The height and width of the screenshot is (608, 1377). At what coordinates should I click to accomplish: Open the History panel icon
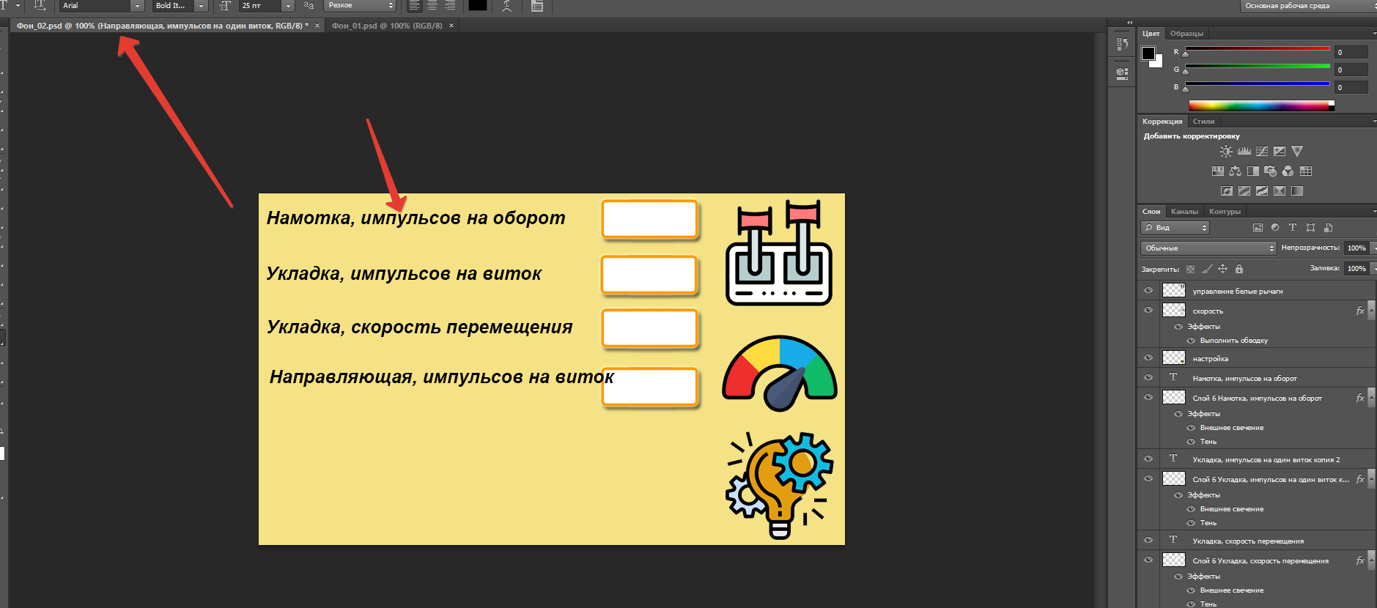1122,44
